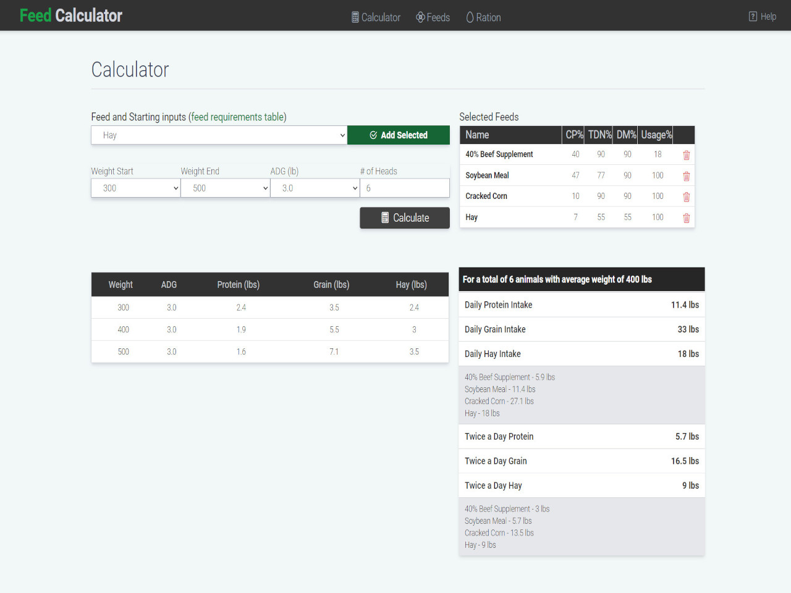This screenshot has width=791, height=593.
Task: Expand the Weight End dropdown
Action: pyautogui.click(x=225, y=188)
